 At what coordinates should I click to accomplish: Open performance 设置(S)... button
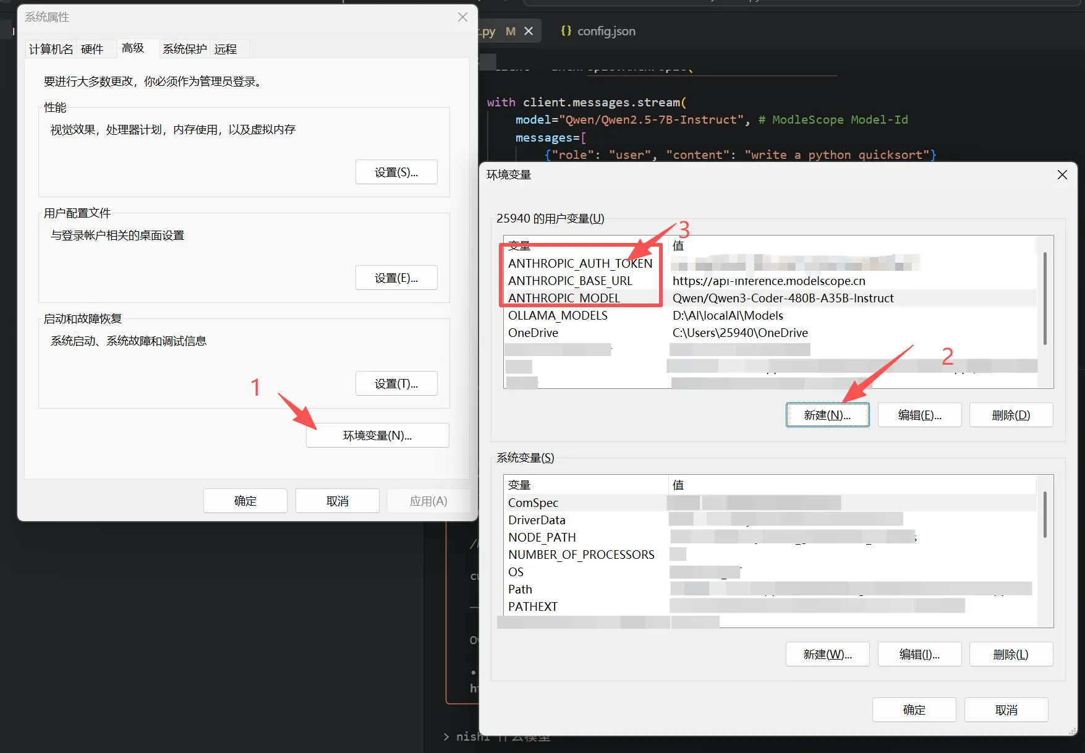(396, 172)
